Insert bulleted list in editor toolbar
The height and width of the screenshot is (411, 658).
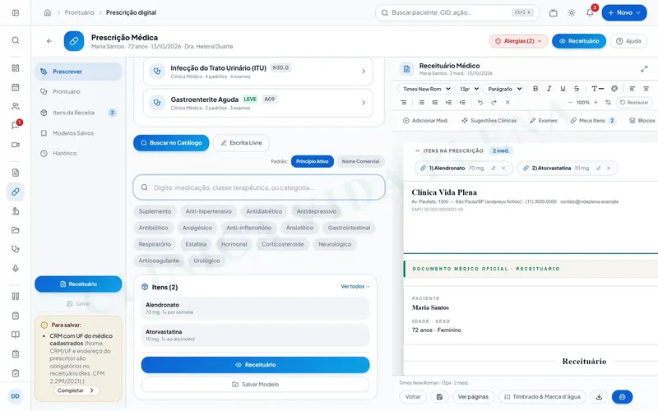pyautogui.click(x=421, y=102)
